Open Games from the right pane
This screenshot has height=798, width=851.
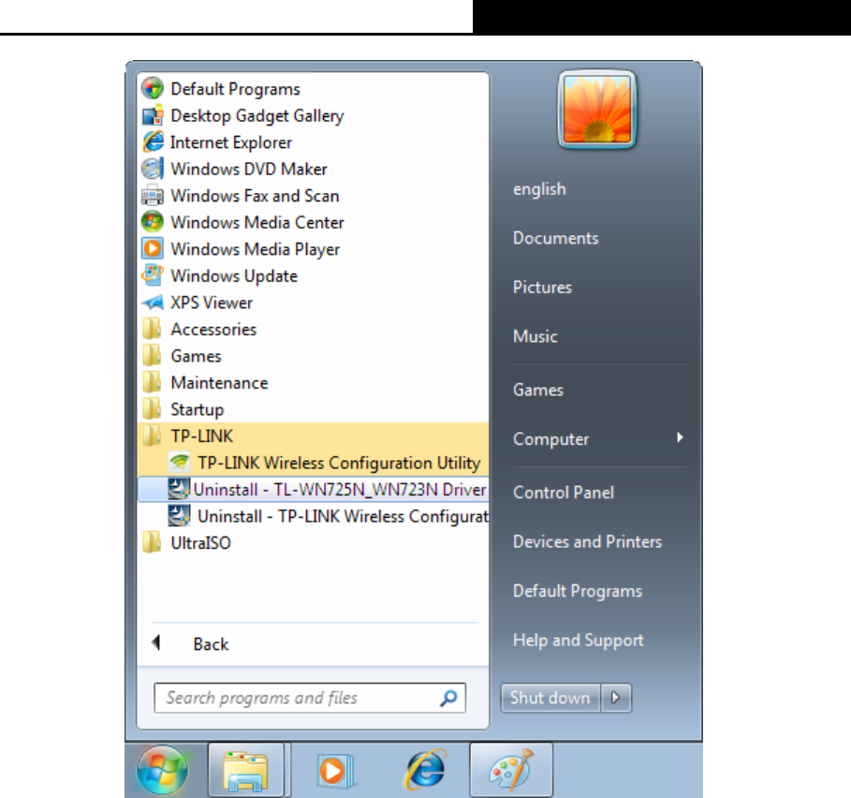(x=538, y=390)
